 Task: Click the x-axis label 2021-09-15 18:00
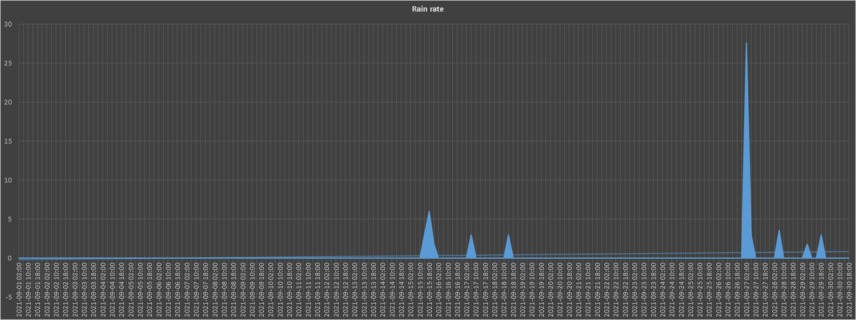429,289
